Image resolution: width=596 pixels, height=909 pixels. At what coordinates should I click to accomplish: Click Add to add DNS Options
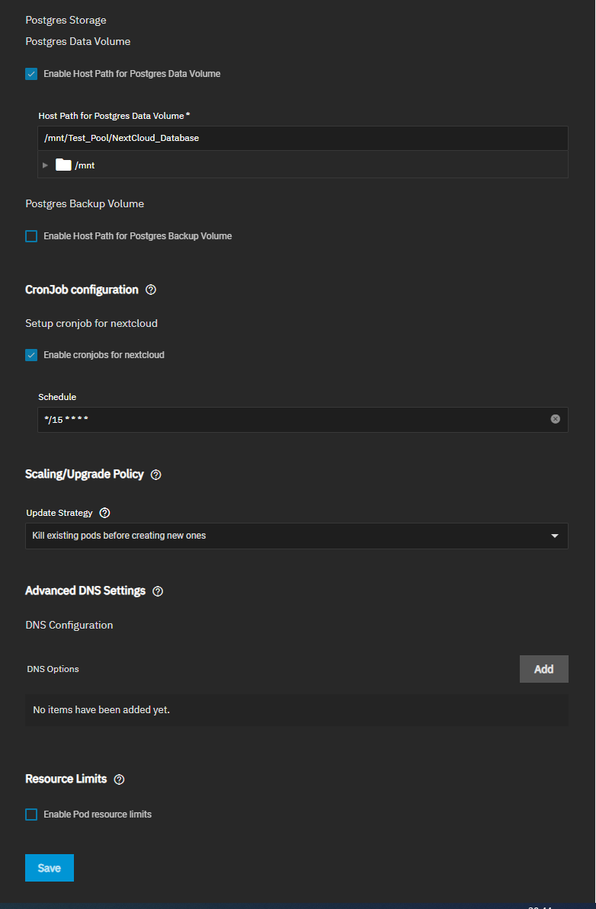[543, 669]
